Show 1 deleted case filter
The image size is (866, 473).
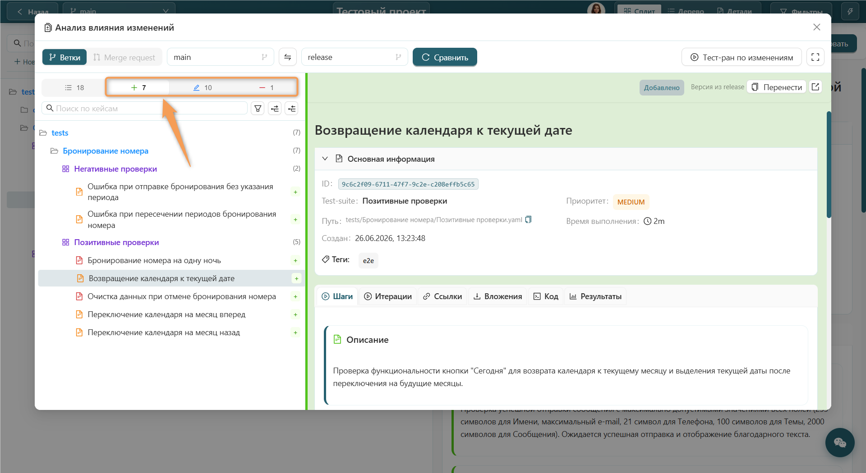[266, 87]
